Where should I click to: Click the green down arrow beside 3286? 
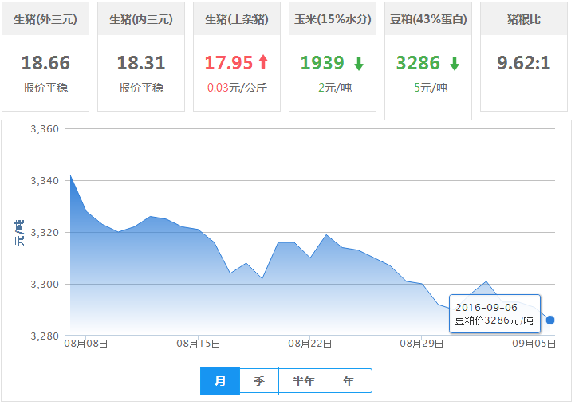[455, 64]
